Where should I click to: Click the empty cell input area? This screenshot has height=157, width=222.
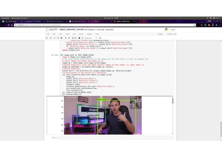(117, 138)
